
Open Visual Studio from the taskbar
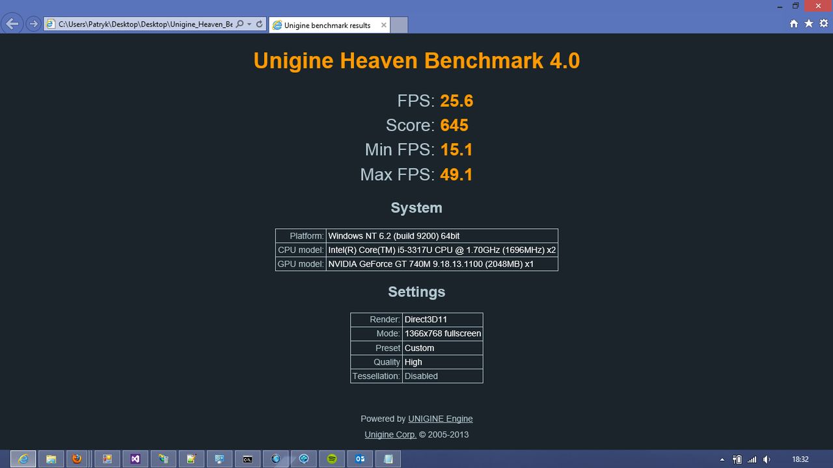click(x=135, y=459)
